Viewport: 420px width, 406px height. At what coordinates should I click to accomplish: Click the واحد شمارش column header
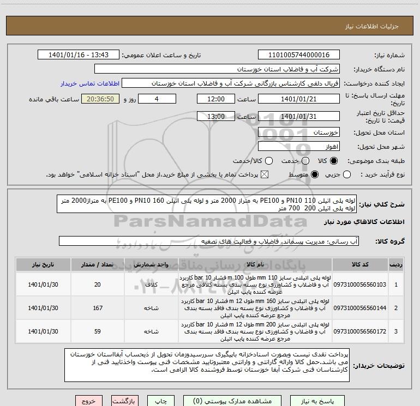point(151,265)
